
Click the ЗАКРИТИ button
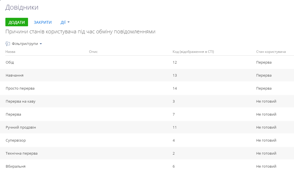tap(42, 22)
